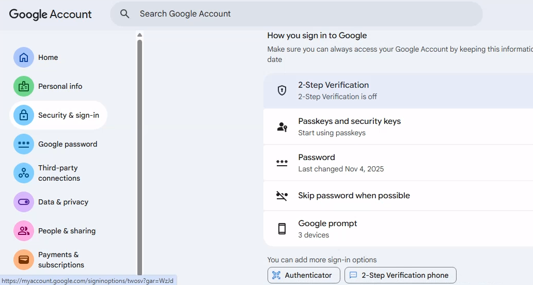Click the search magnifier icon

(125, 14)
